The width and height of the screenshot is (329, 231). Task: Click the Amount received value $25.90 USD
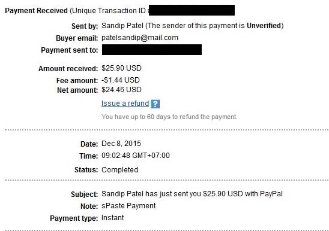[x=121, y=68]
